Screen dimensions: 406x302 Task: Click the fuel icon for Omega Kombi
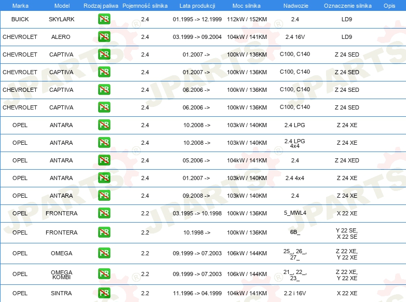104,274
